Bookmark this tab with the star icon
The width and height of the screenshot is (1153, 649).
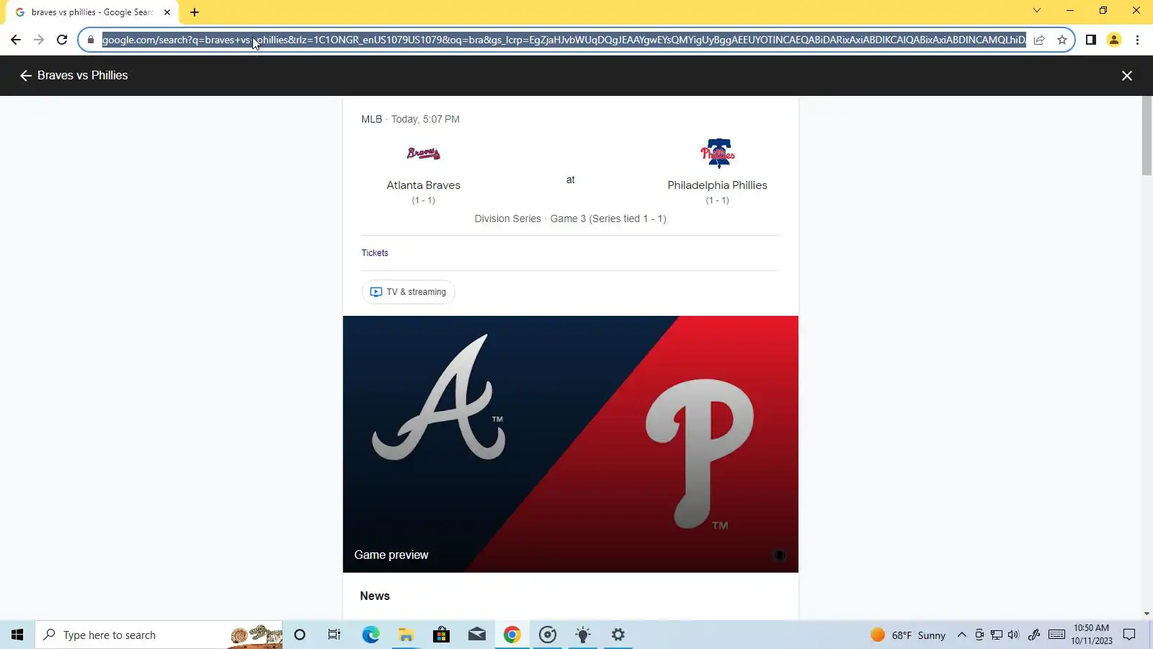point(1062,40)
